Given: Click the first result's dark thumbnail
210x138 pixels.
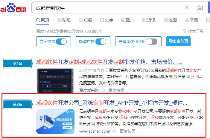Looking at the screenshot, I should (55, 80).
